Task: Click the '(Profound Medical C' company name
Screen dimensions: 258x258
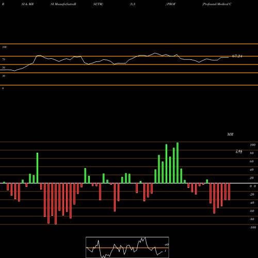Action: click(x=217, y=4)
